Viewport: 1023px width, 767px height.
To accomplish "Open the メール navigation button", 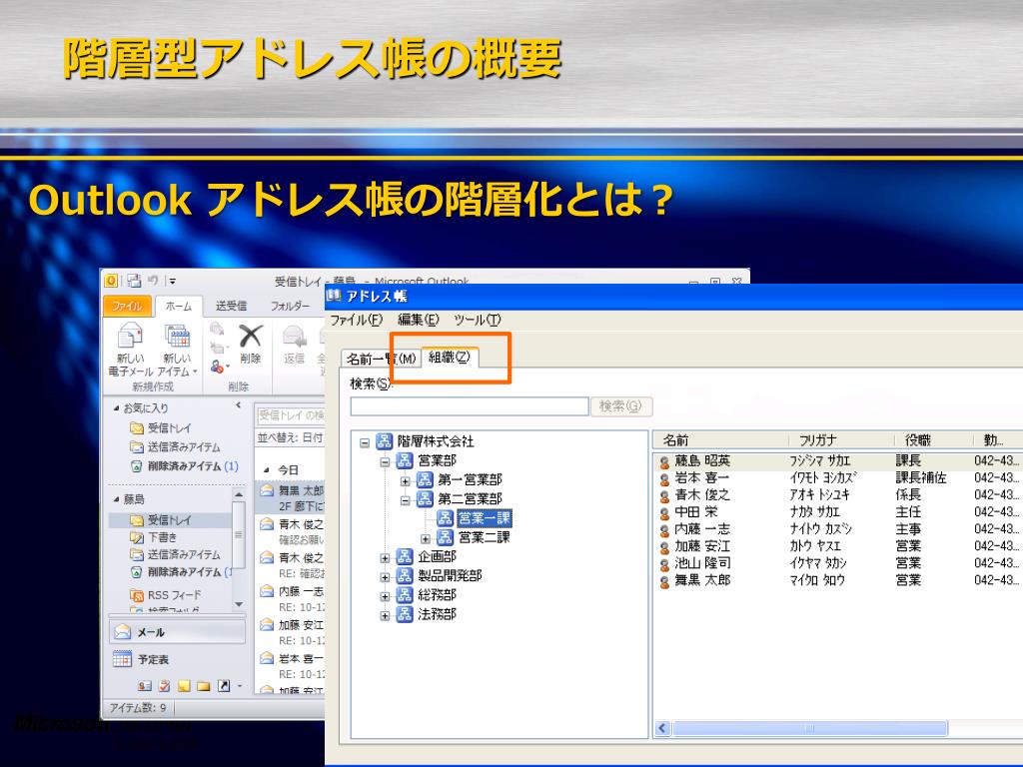I will pyautogui.click(x=178, y=632).
